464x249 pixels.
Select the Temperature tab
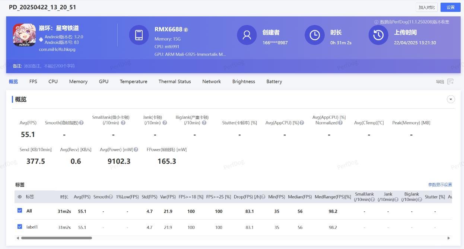[133, 82]
